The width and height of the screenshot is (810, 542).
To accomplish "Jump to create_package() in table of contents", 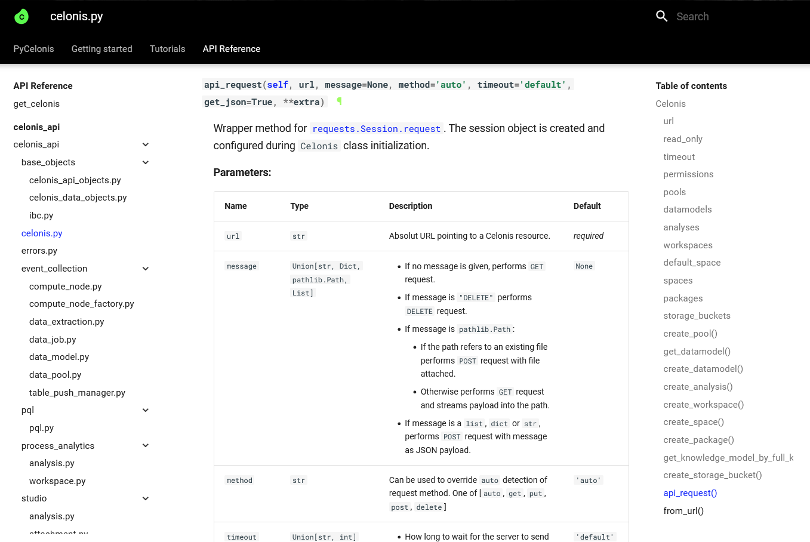I will [x=699, y=440].
